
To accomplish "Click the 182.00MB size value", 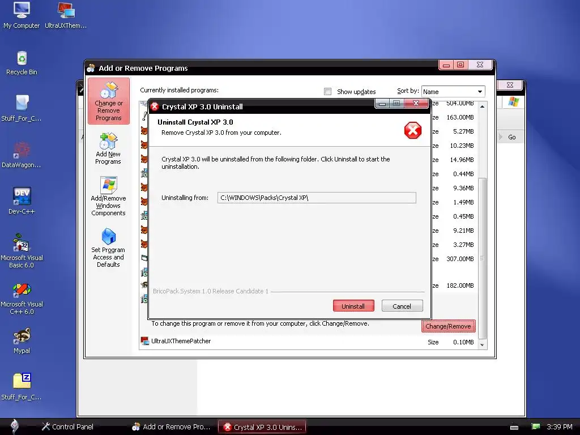I will tap(460, 285).
